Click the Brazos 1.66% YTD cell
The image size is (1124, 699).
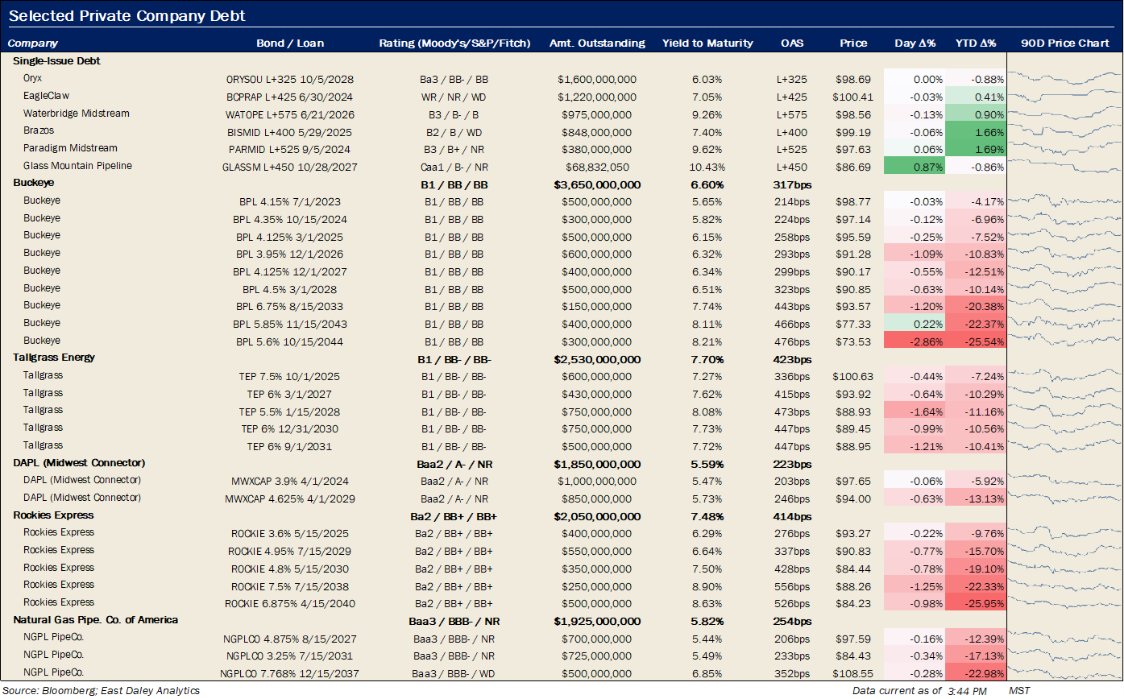click(x=976, y=132)
